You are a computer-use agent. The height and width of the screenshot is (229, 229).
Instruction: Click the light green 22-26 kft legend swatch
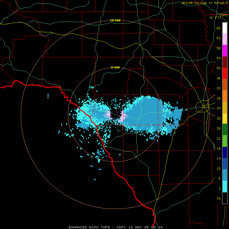point(225,141)
